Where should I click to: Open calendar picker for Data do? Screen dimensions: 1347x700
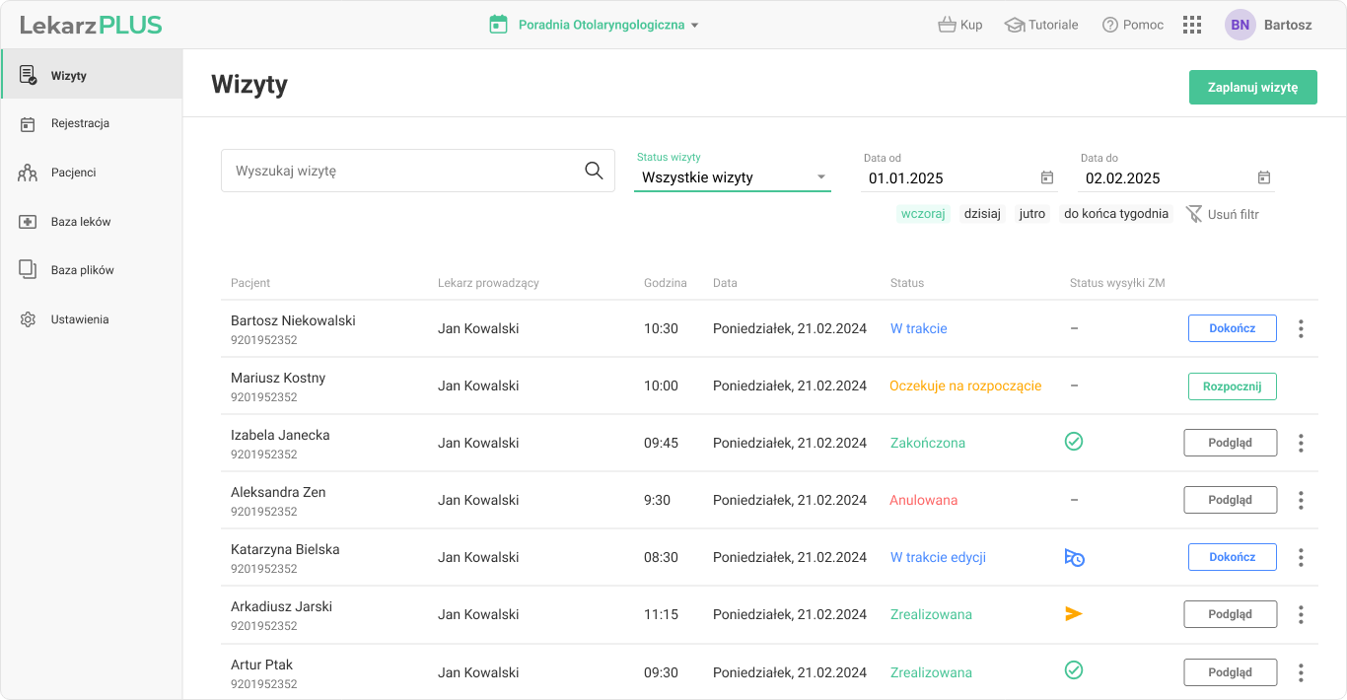coord(1264,177)
